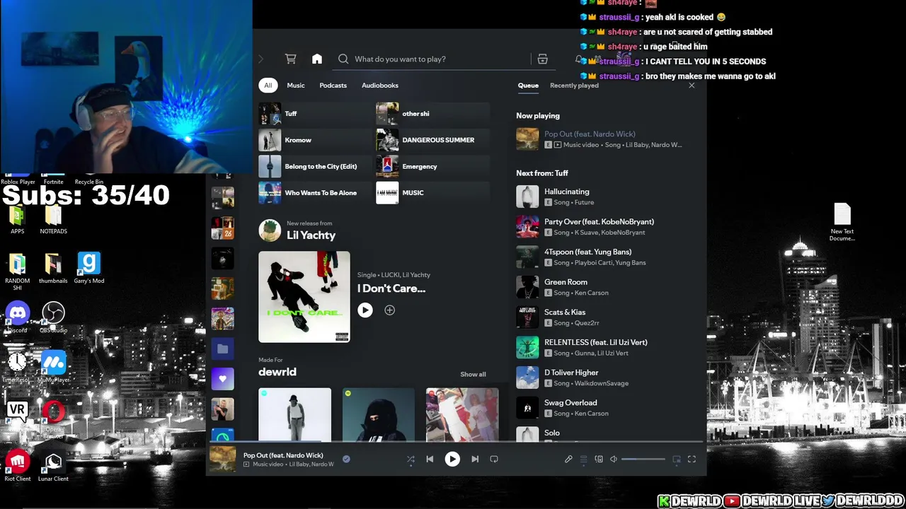Toggle the queue icon in player bar
The image size is (906, 509).
pos(584,460)
